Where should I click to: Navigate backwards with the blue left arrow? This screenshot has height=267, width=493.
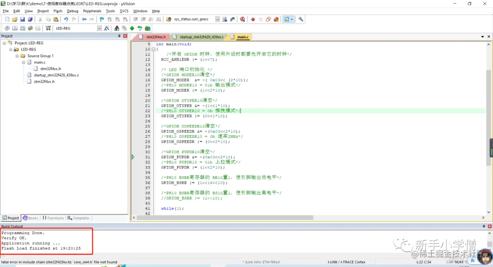tap(84, 19)
